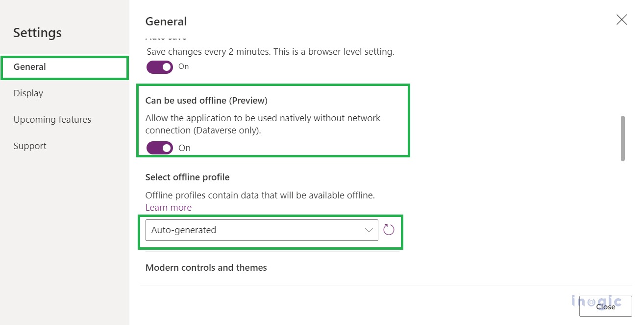Image resolution: width=641 pixels, height=325 pixels.
Task: Open the Upcoming features tab
Action: point(52,120)
